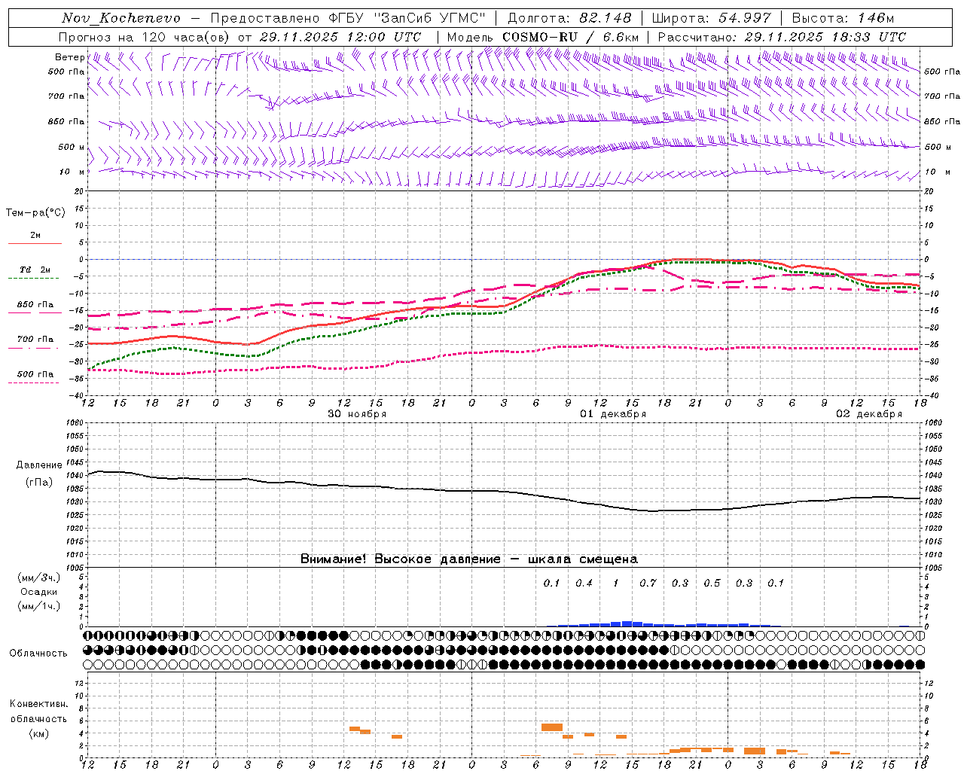Click the Прогноз на 120 часа(ов) header text
964x771 pixels.
pyautogui.click(x=145, y=37)
